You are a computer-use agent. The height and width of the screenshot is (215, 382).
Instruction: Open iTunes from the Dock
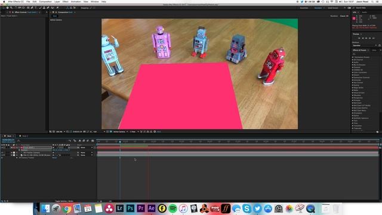[x=183, y=208]
